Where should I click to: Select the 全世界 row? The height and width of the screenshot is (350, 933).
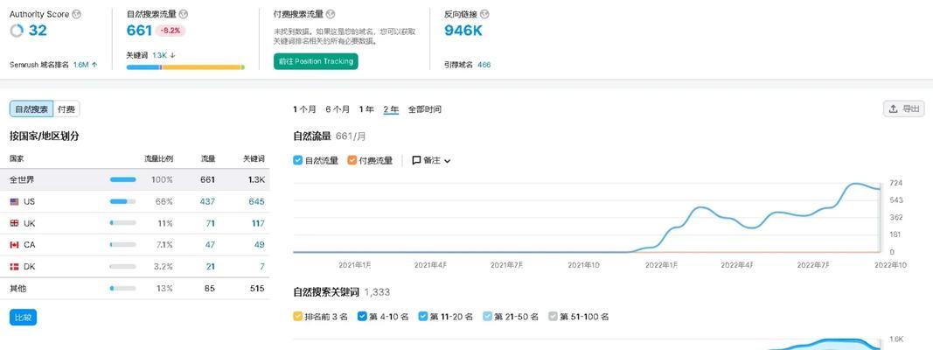tap(135, 179)
